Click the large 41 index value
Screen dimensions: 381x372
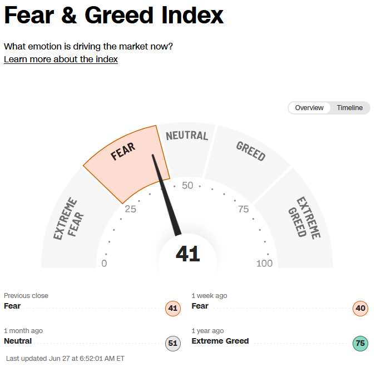[x=188, y=254]
